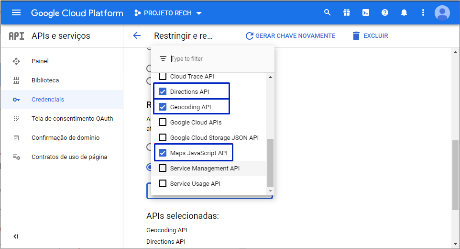Open the three-dot settings menu

point(423,13)
